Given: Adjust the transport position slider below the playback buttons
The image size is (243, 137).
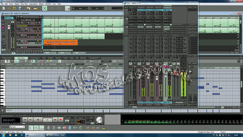Looking at the screenshot, I should tap(24, 124).
